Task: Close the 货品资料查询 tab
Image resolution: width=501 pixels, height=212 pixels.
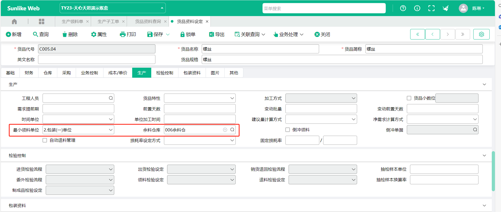Action: pyautogui.click(x=165, y=21)
